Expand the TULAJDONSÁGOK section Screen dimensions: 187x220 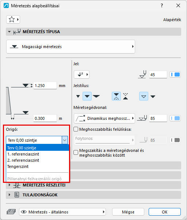9,195
